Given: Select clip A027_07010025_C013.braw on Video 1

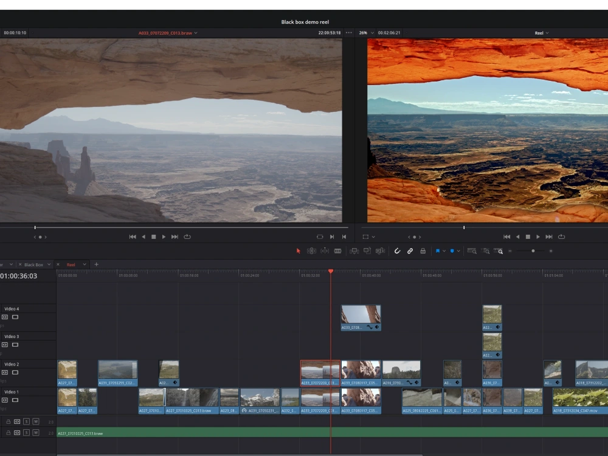Looking at the screenshot, I should coord(192,401).
